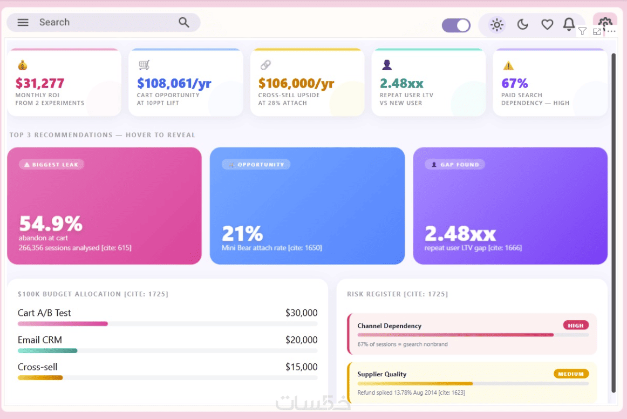Click the magnifier search icon
627x419 pixels.
(184, 23)
